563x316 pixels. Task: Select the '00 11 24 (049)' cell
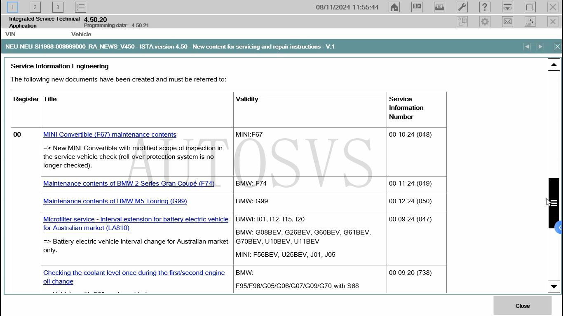pyautogui.click(x=416, y=185)
